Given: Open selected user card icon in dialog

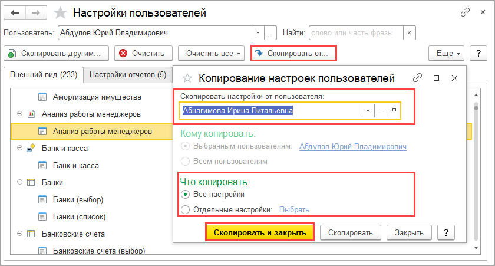Looking at the screenshot, I should tap(394, 110).
